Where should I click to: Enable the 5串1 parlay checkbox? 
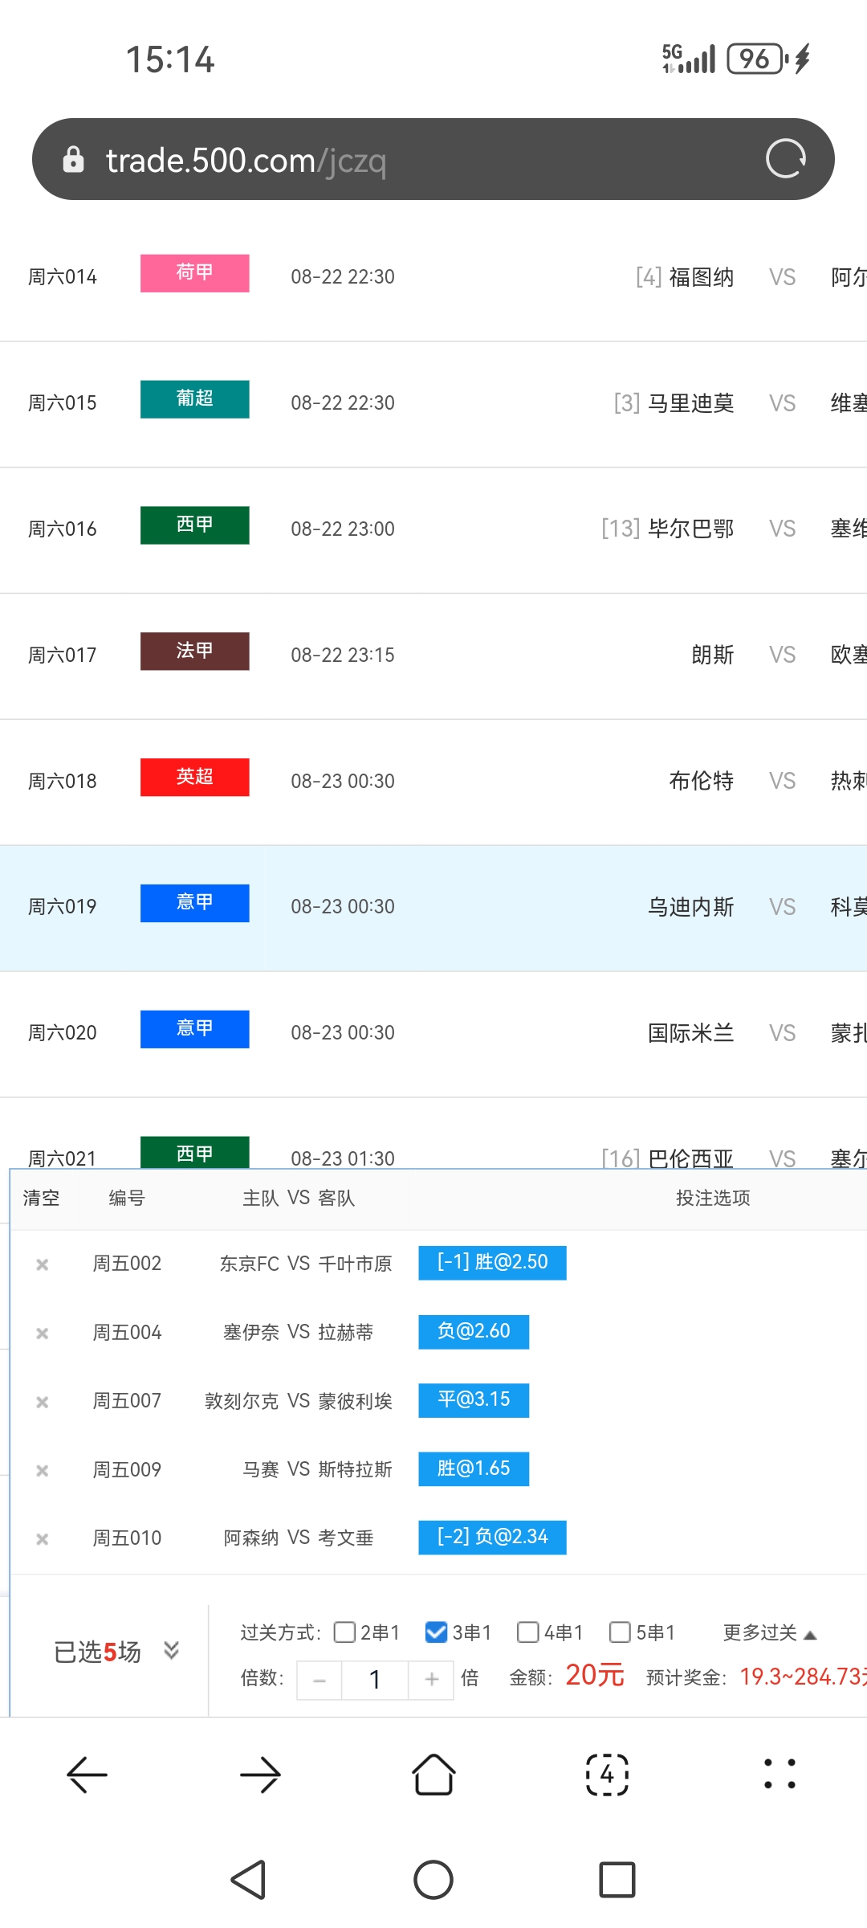(621, 1632)
